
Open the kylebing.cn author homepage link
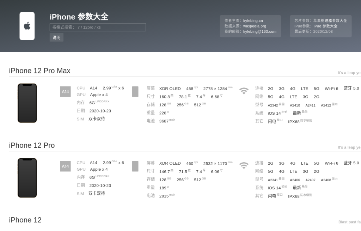tap(253, 21)
